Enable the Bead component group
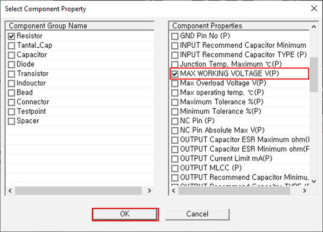323x232 pixels. pyautogui.click(x=11, y=93)
